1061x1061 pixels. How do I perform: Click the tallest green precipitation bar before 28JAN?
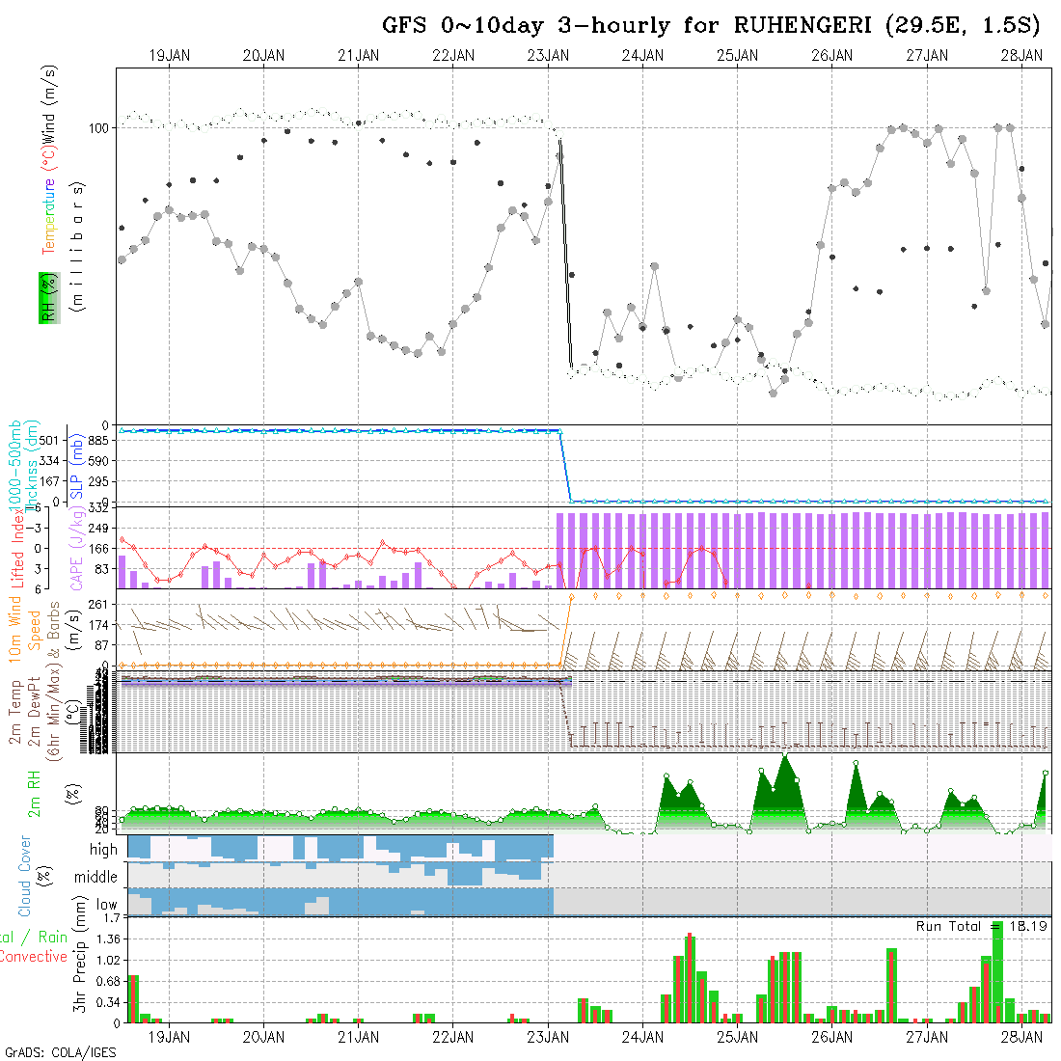click(997, 971)
